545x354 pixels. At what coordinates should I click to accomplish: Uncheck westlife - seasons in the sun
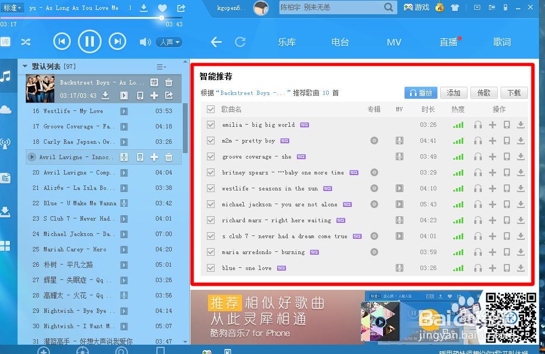pyautogui.click(x=211, y=188)
